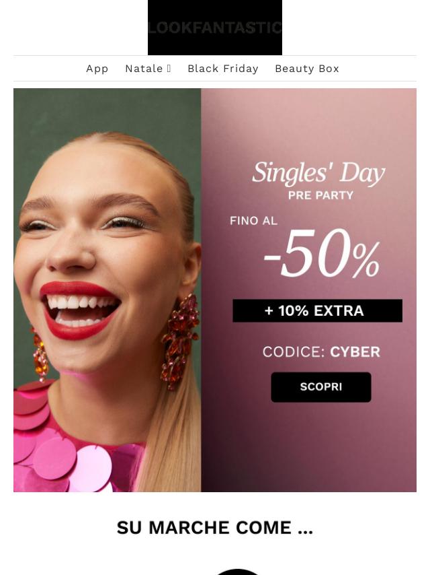Select the Beauty Box navigation link

(x=307, y=69)
